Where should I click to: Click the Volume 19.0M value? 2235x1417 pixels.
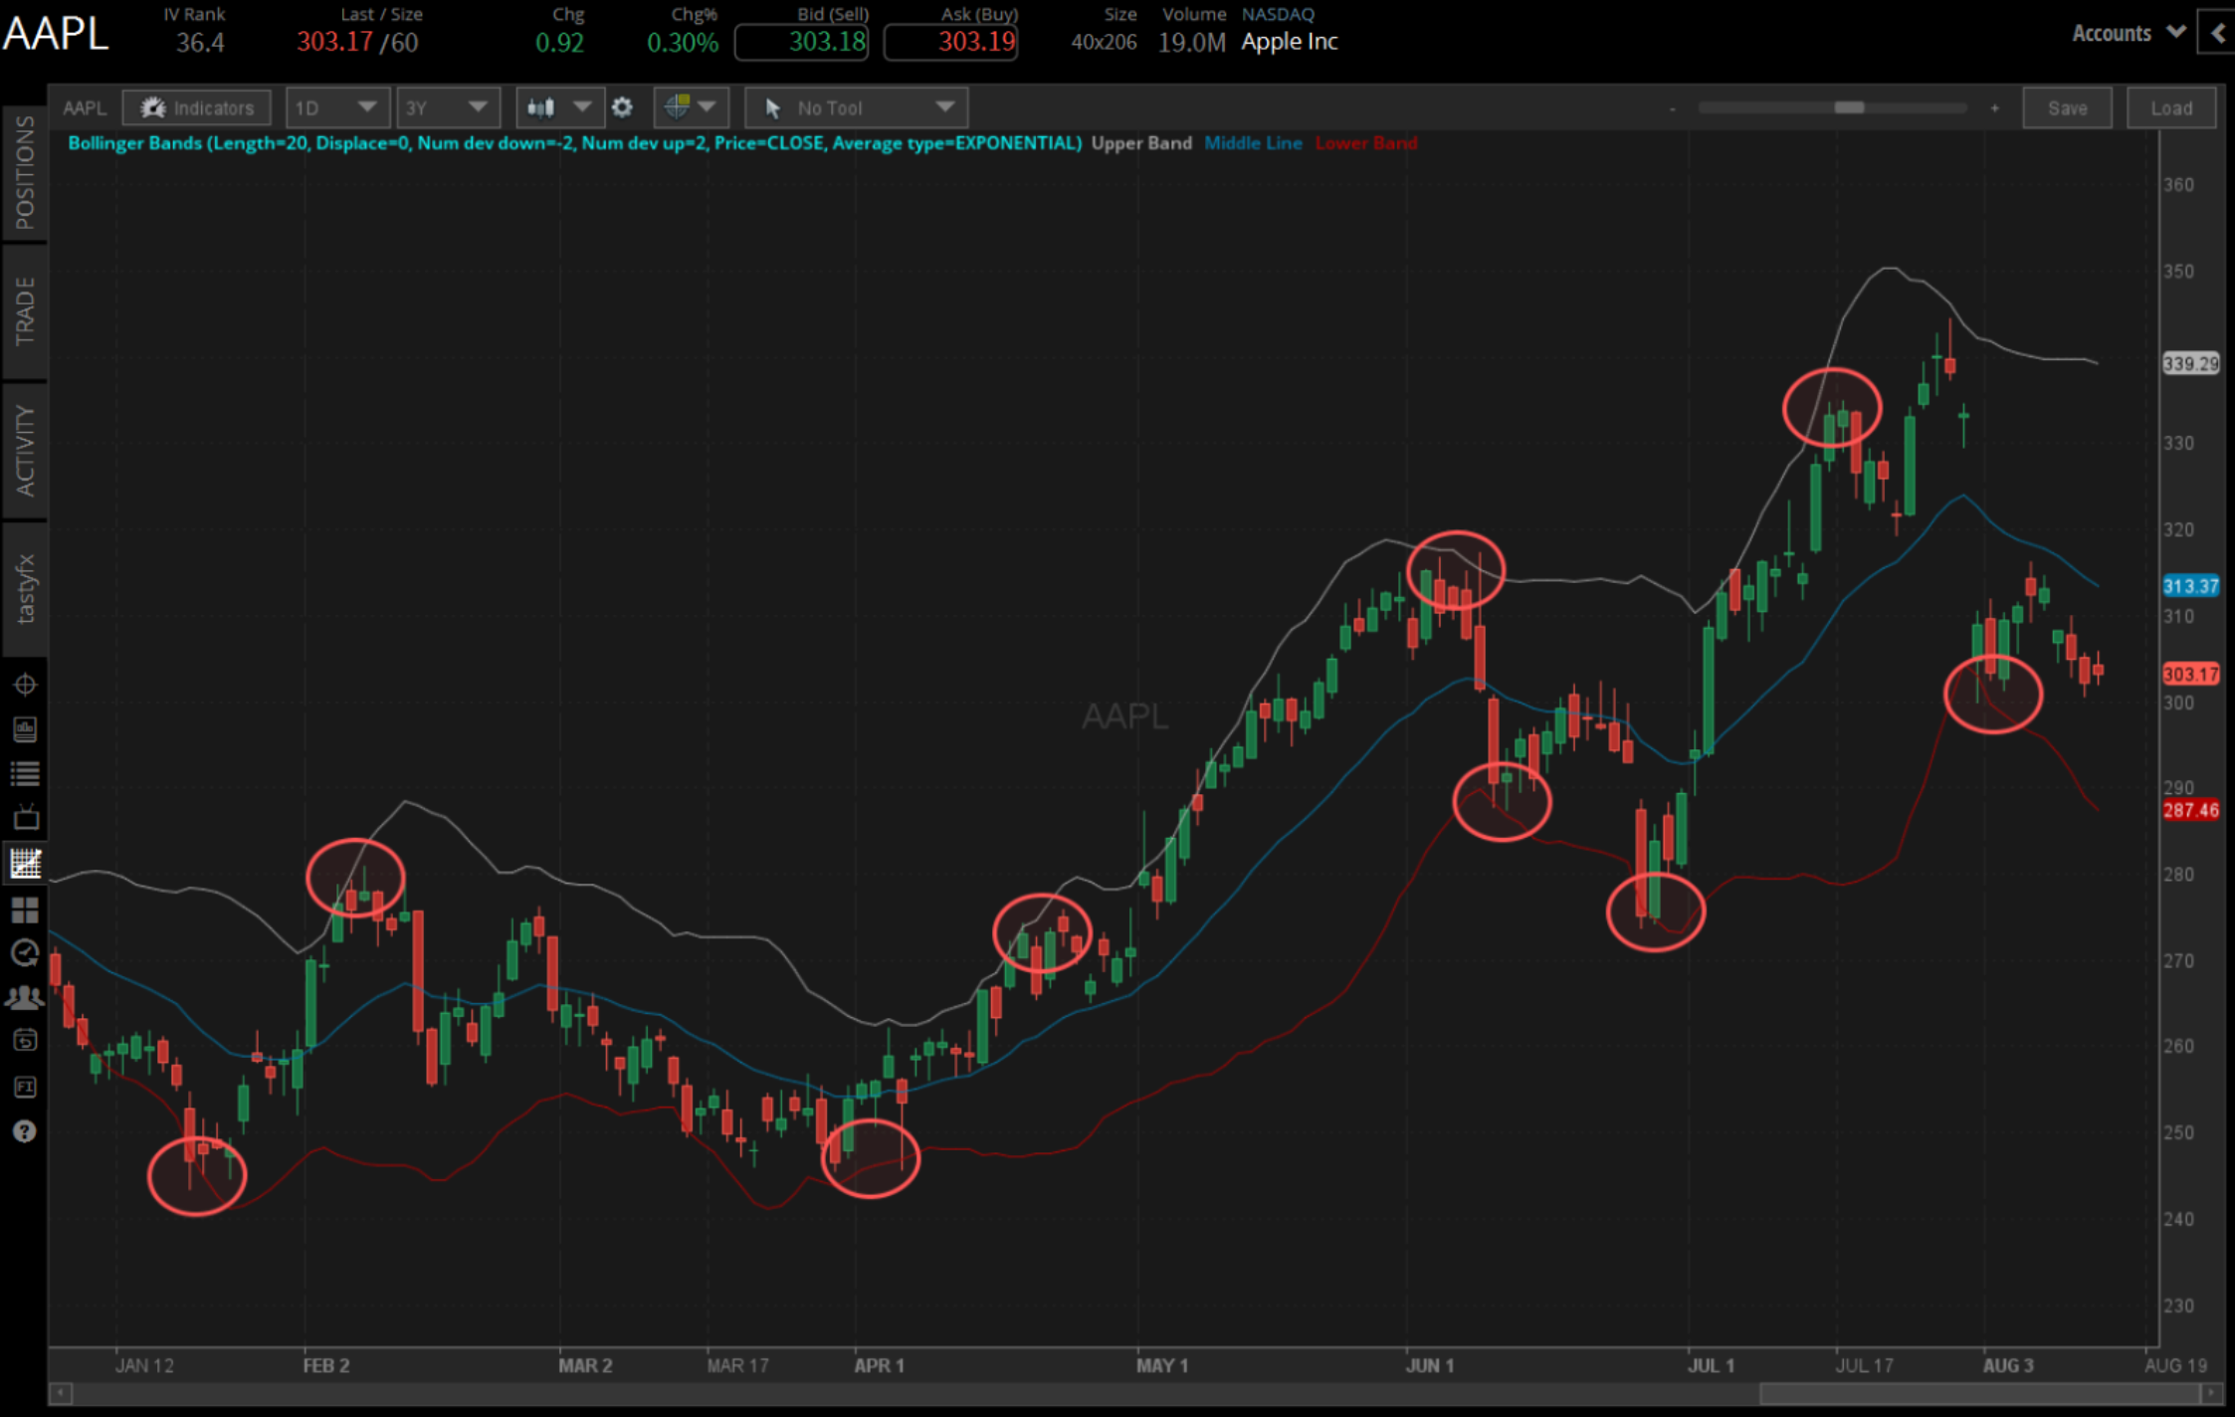(x=1191, y=43)
